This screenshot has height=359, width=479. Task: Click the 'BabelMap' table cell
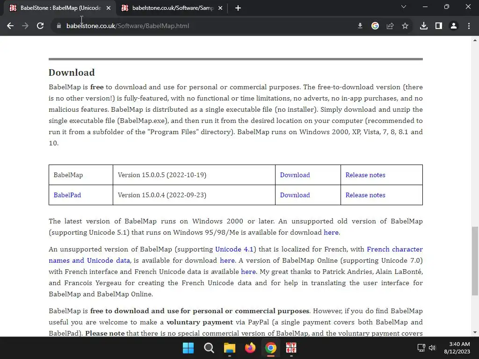pyautogui.click(x=81, y=175)
